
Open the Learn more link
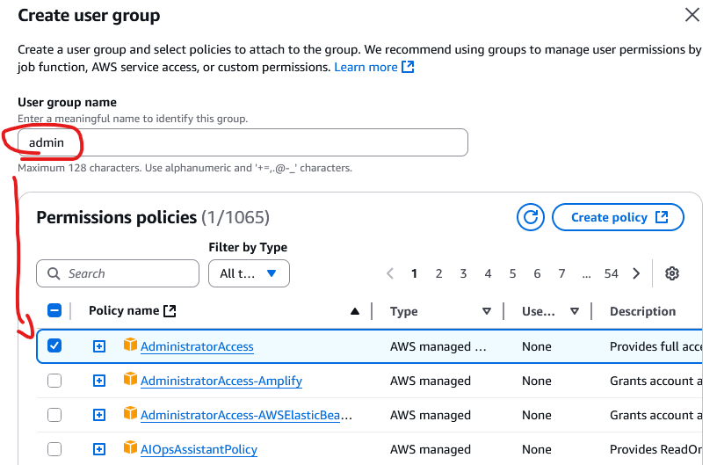tap(373, 67)
